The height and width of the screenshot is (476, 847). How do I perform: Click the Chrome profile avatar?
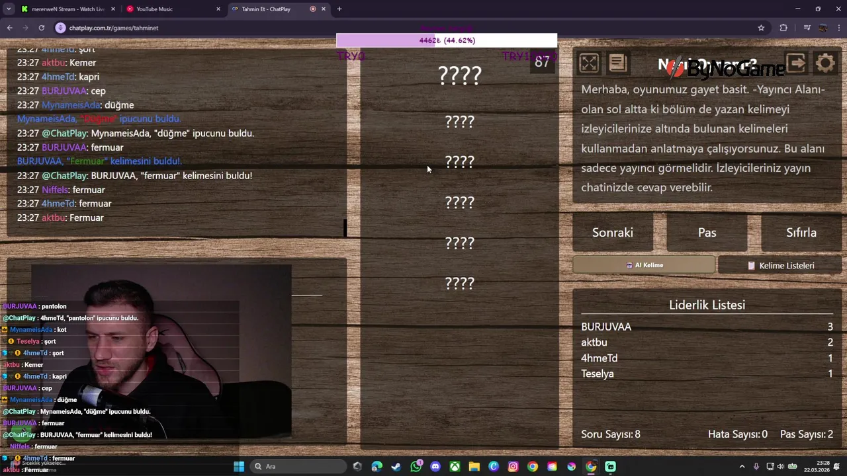pos(823,28)
